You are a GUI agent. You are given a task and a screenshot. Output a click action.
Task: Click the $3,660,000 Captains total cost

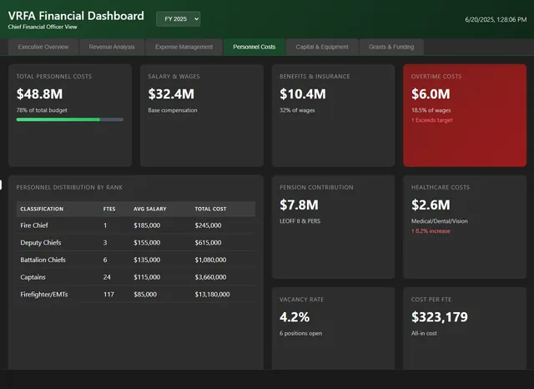click(x=210, y=277)
